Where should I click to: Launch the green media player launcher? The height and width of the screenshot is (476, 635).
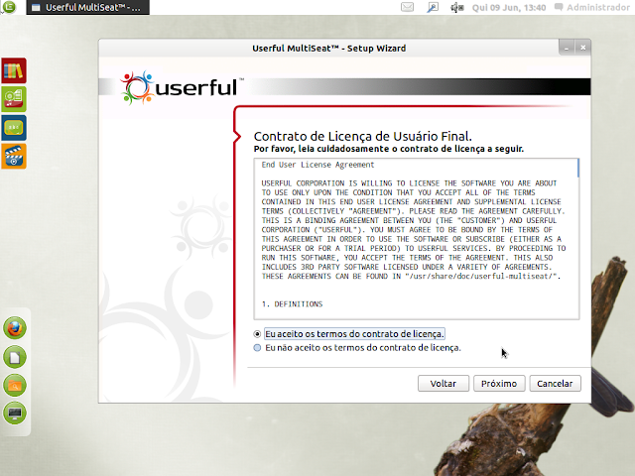14,99
